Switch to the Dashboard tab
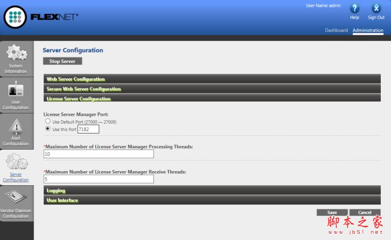This screenshot has width=391, height=240. [336, 30]
